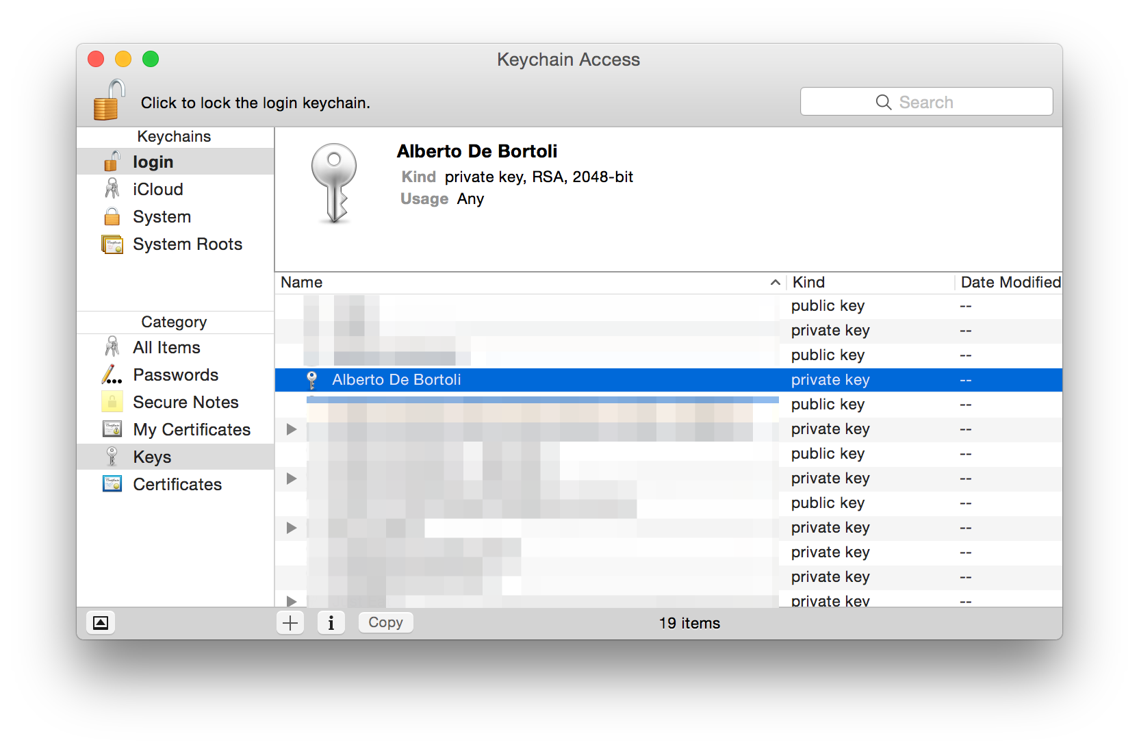Click the 'Click to lock the login keychain.' text
This screenshot has height=749, width=1139.
(x=255, y=103)
